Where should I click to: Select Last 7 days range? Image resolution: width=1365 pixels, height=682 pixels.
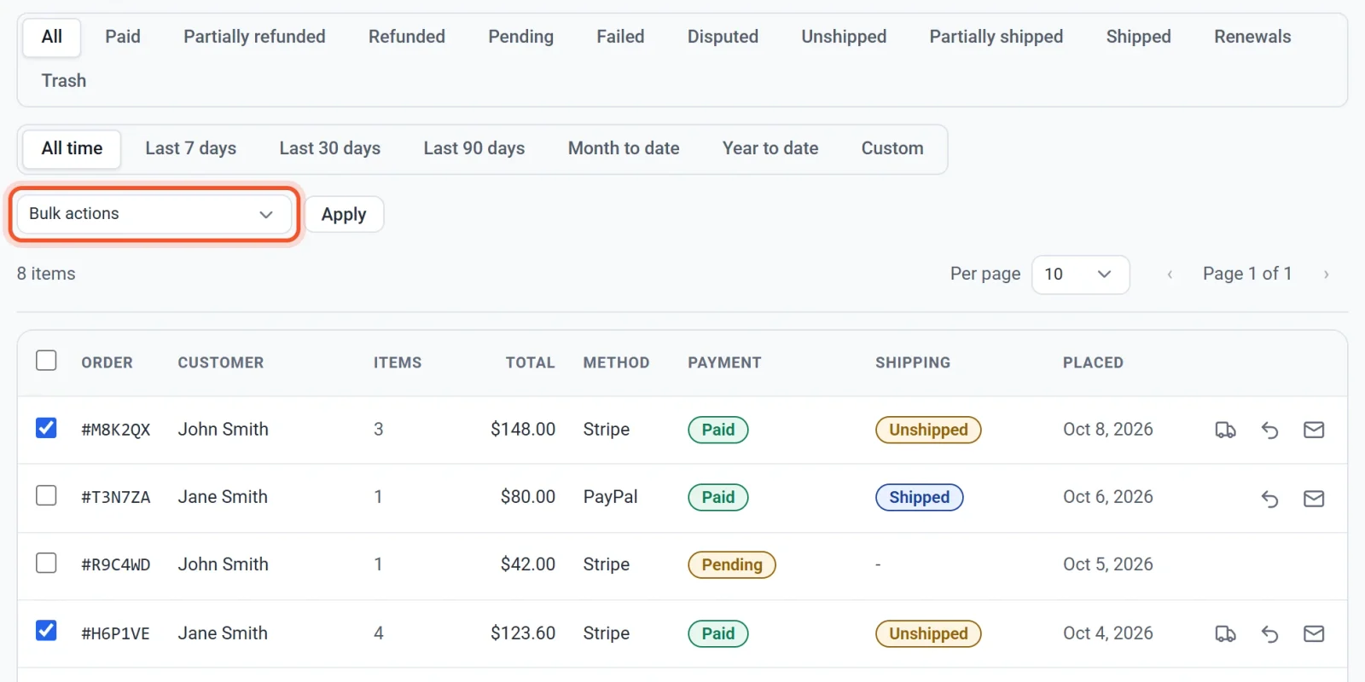[x=190, y=148]
